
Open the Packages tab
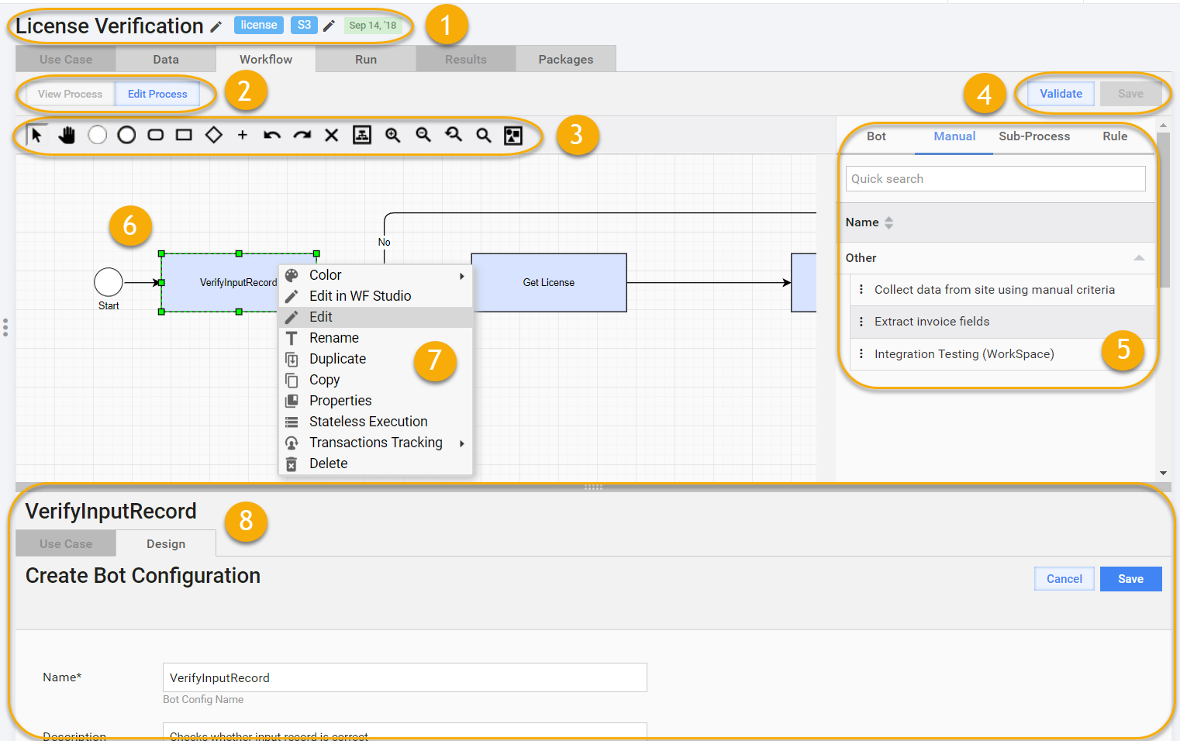tap(566, 59)
